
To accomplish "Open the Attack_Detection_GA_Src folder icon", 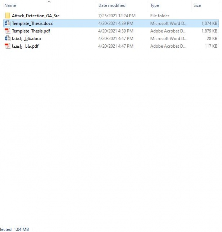I will point(7,16).
